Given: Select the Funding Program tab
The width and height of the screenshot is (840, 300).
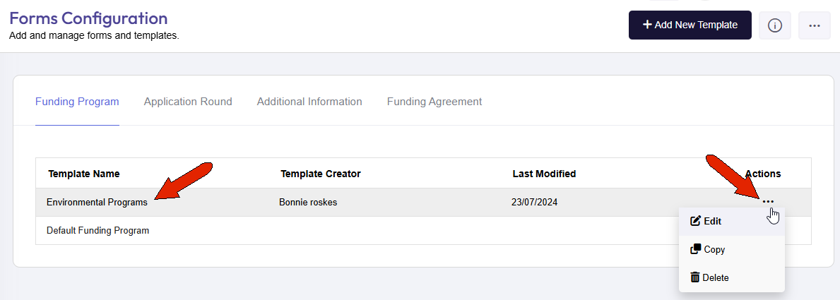Looking at the screenshot, I should pos(77,101).
